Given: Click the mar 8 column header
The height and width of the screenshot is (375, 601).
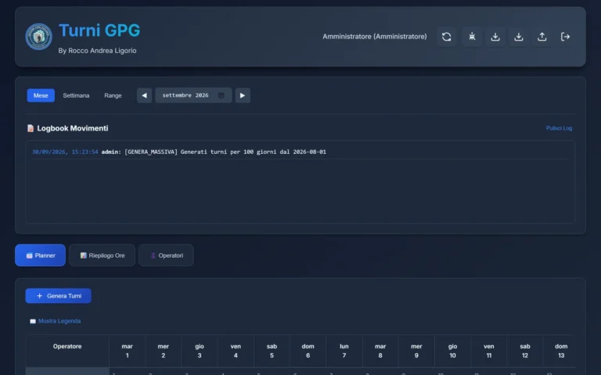Looking at the screenshot, I should click(x=380, y=351).
